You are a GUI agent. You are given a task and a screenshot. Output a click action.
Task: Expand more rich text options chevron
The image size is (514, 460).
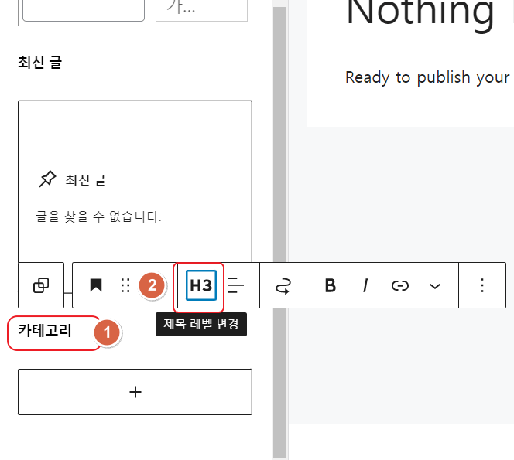[x=435, y=287]
